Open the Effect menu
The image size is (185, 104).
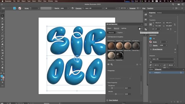click(x=40, y=1)
